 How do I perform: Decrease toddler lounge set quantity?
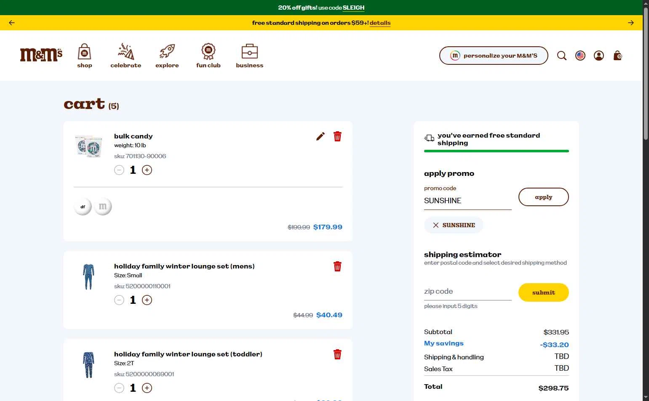119,388
